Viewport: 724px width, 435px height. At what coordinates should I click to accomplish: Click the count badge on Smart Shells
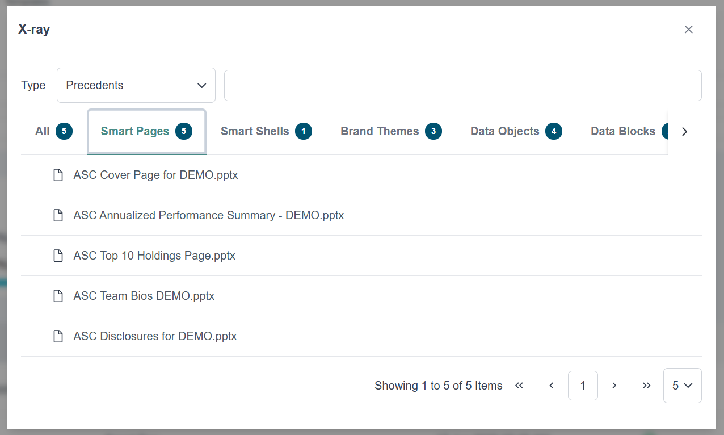pyautogui.click(x=304, y=131)
